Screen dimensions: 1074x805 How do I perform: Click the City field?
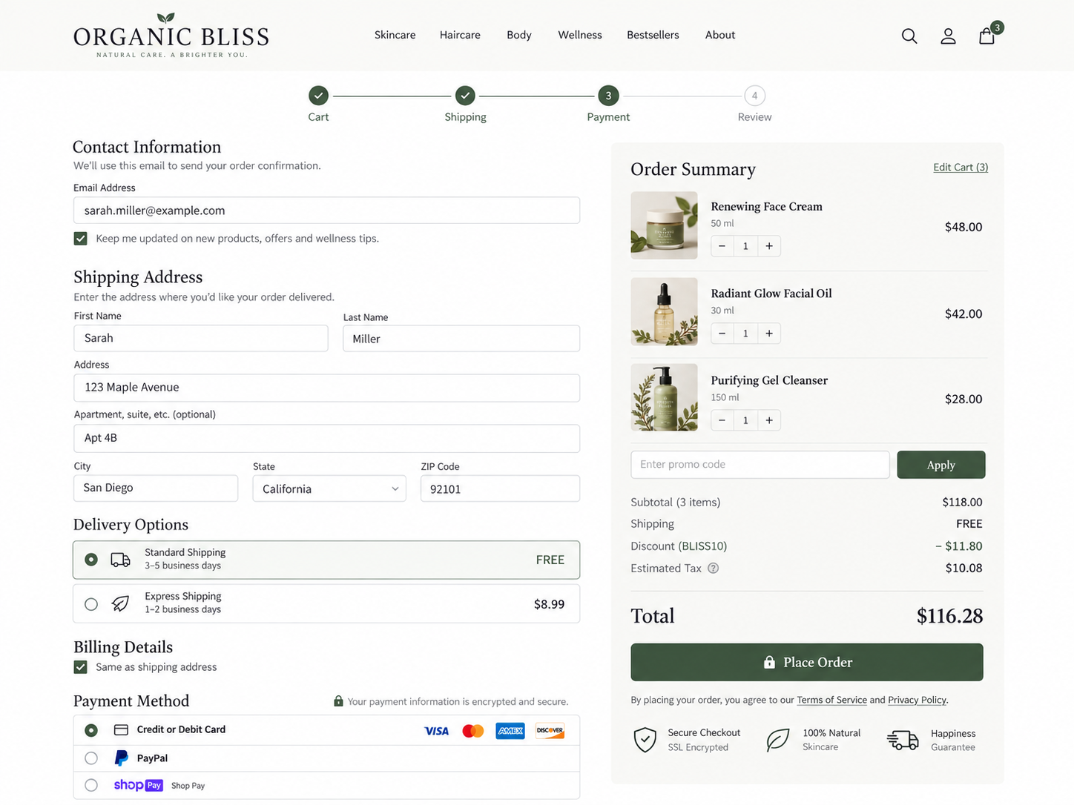pos(156,488)
